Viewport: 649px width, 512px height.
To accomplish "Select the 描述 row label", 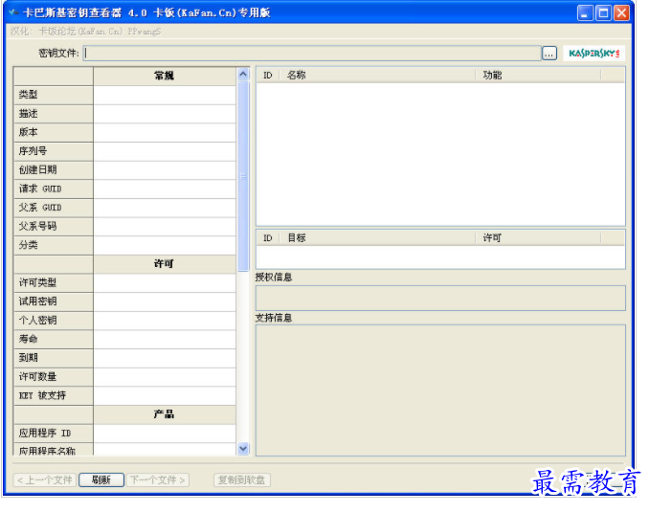I will click(54, 114).
